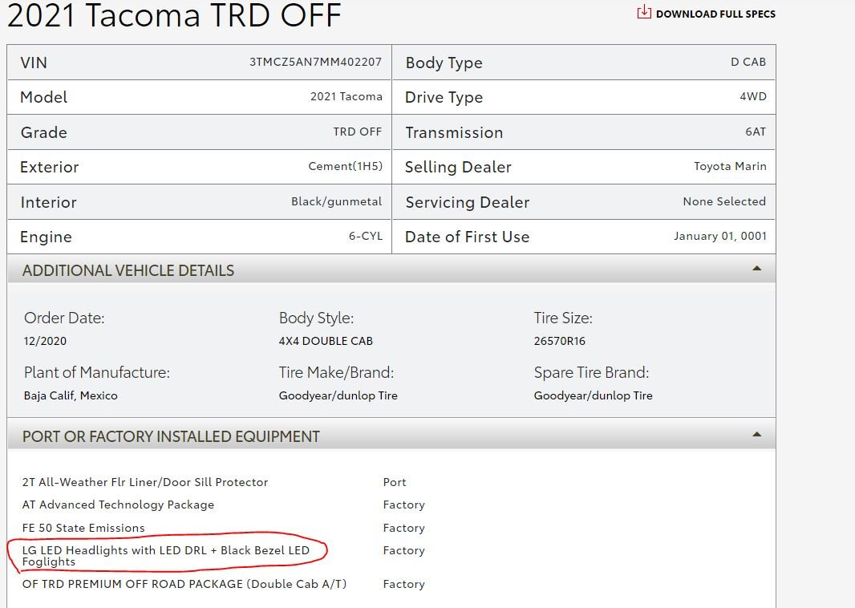
Task: Click the Tire Size 26570R16 value
Action: click(559, 341)
